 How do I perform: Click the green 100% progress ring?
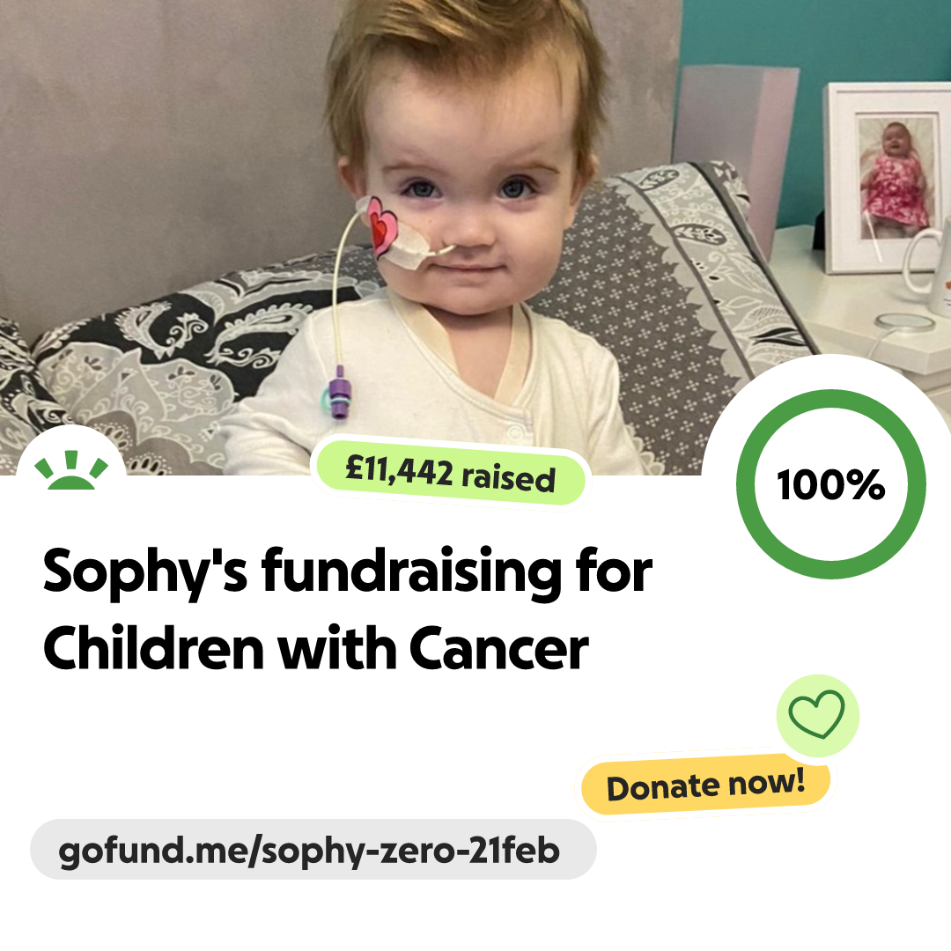[x=831, y=484]
